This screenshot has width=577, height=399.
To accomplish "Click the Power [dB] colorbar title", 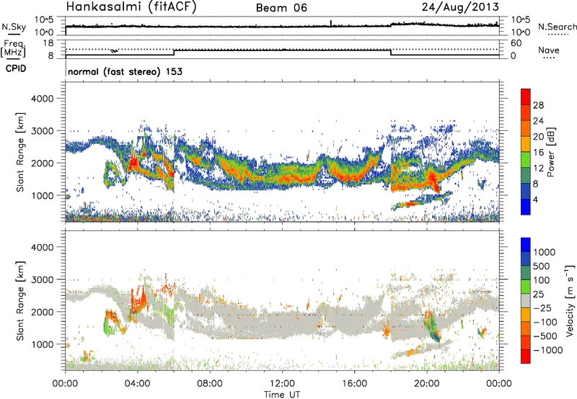I will pos(551,152).
